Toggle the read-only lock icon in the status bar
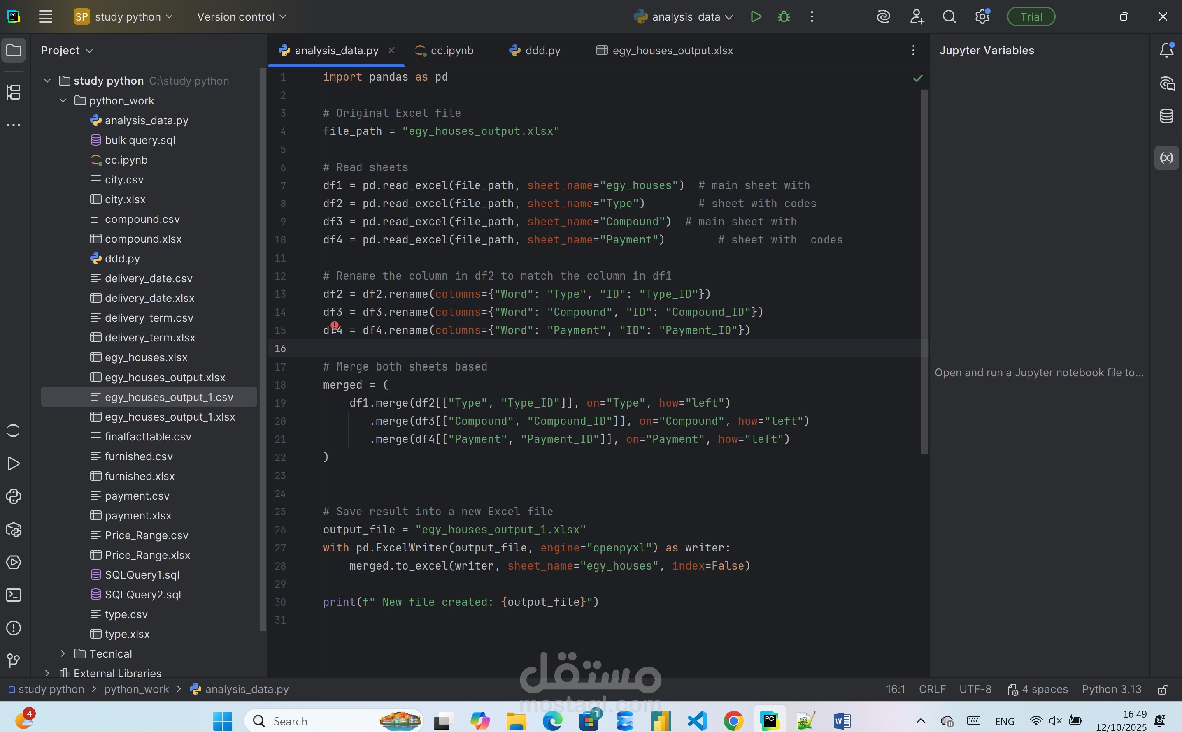Image resolution: width=1182 pixels, height=732 pixels. pos(1163,689)
